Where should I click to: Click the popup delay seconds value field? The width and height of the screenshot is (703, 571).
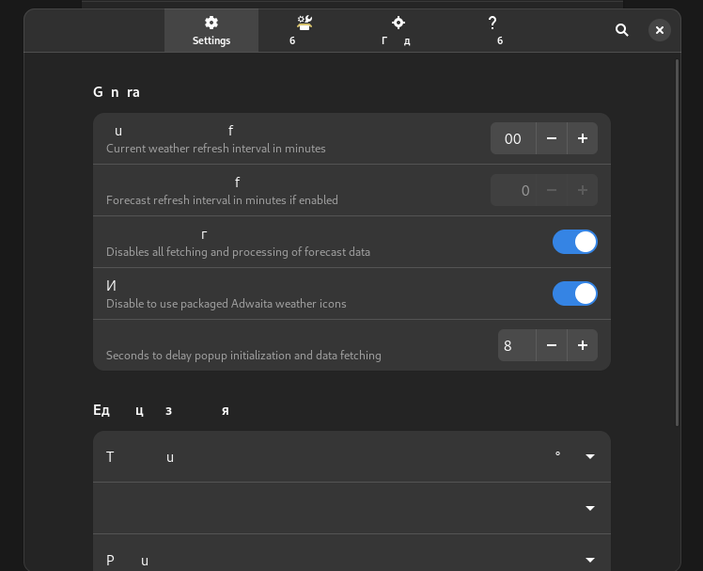(x=516, y=345)
